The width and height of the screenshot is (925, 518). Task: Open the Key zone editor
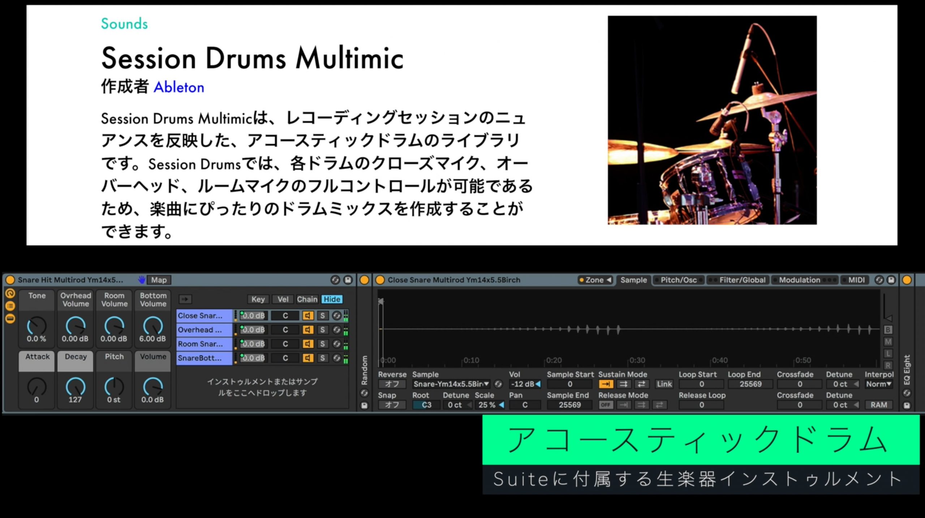pos(258,299)
